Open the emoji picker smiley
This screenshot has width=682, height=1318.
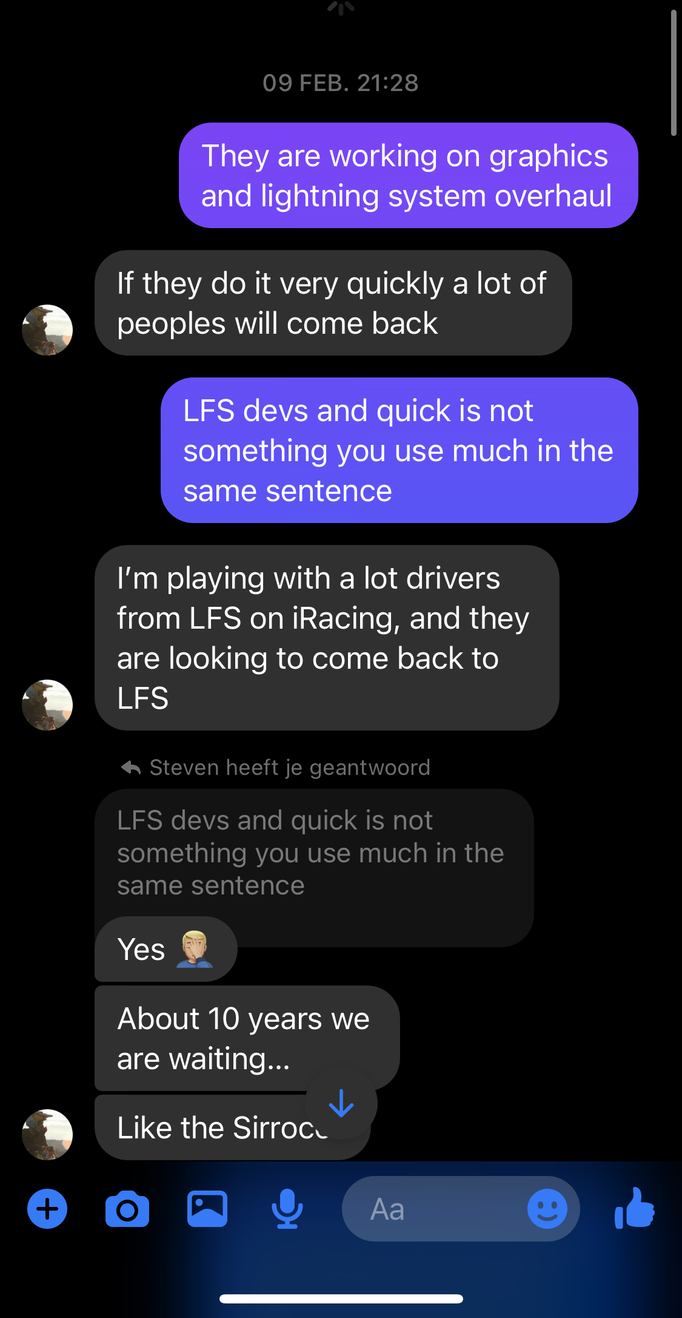547,1209
